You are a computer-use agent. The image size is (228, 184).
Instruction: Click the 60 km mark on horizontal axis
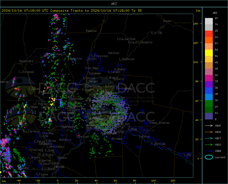(x=115, y=181)
